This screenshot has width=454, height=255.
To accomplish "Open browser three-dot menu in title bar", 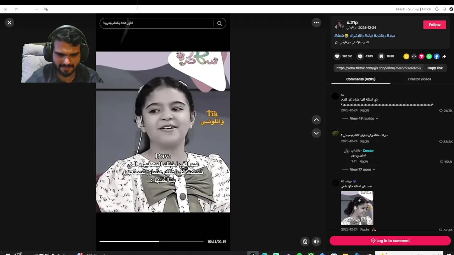I will (37, 9).
